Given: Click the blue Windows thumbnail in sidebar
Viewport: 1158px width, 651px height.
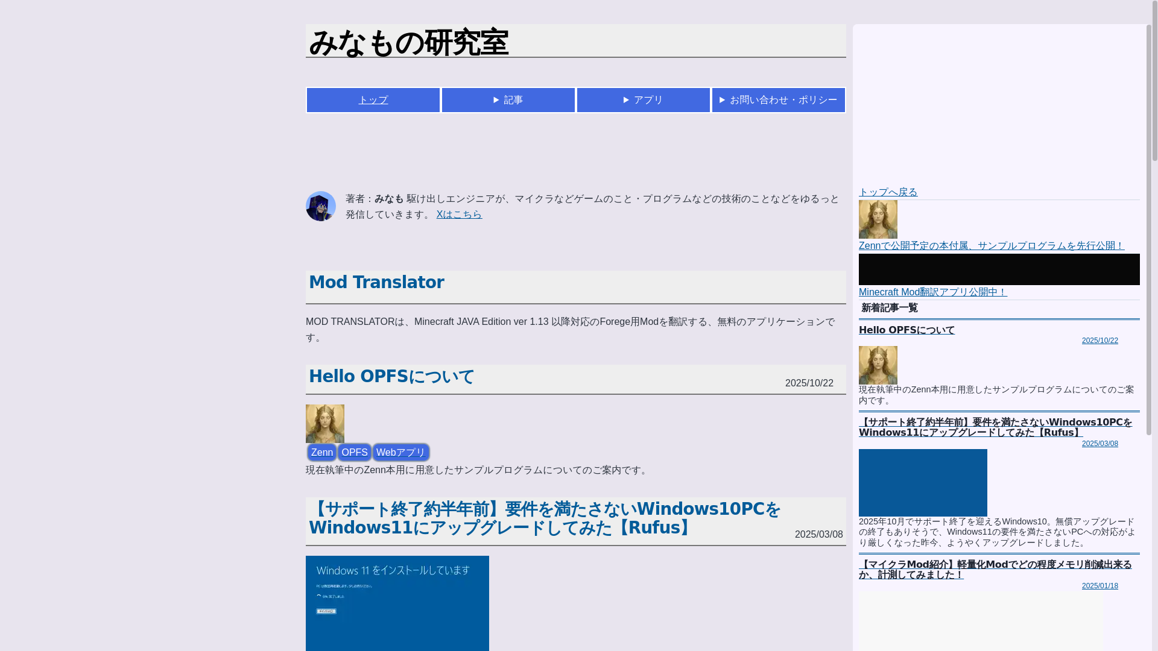Looking at the screenshot, I should (922, 482).
